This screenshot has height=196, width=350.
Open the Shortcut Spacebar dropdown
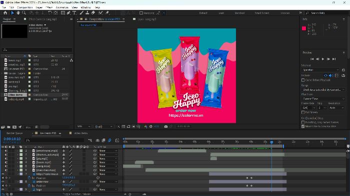(320, 70)
